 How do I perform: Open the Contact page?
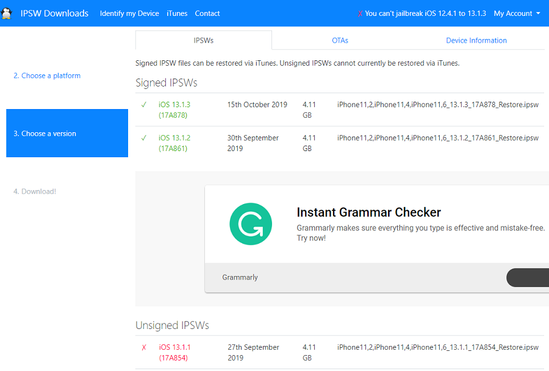[x=207, y=13]
